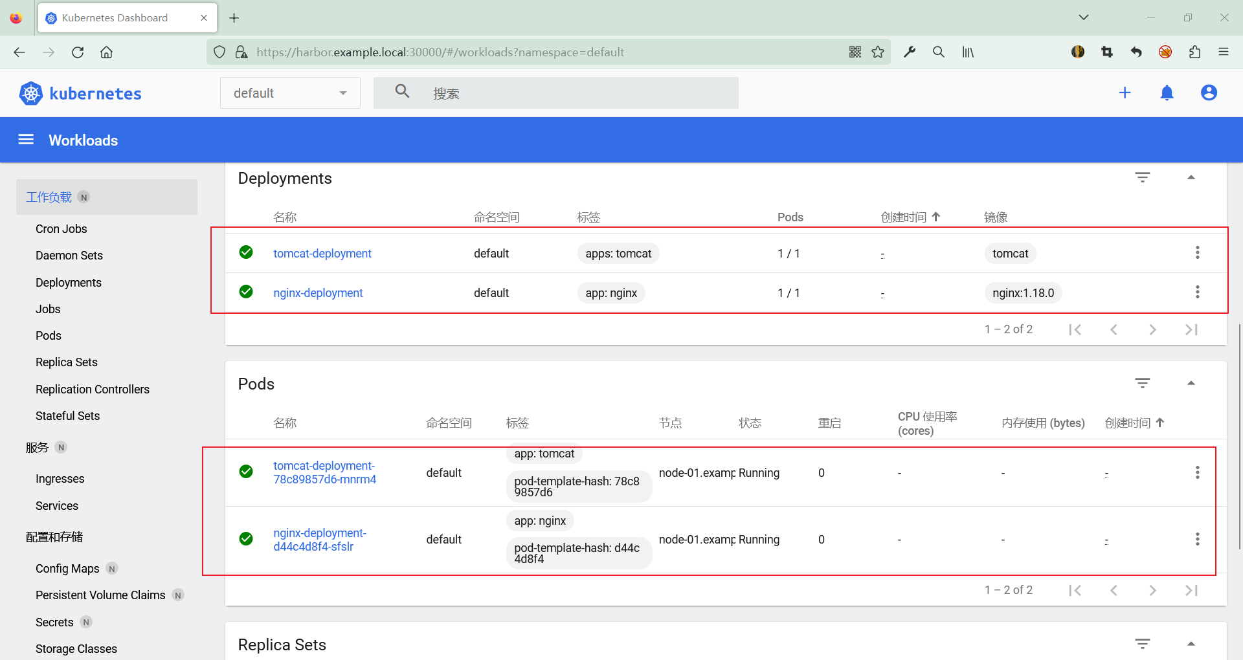Open Persistent Volume Claims in sidebar

pos(100,595)
